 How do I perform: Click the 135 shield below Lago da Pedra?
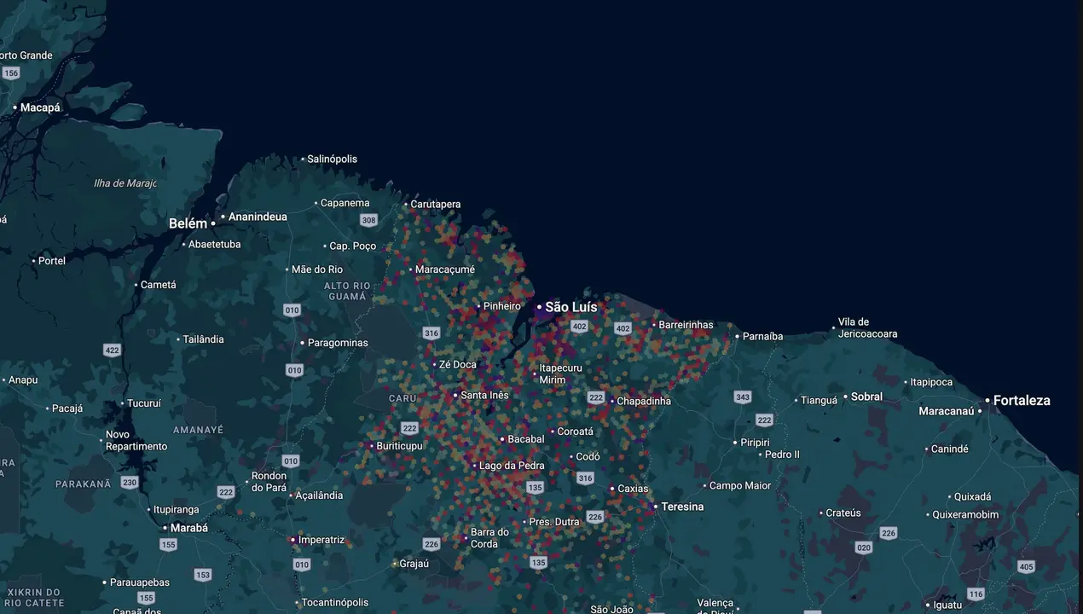pyautogui.click(x=535, y=488)
